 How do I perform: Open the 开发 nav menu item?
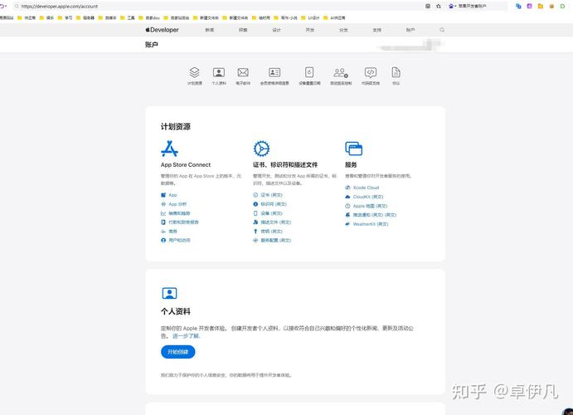coord(310,30)
